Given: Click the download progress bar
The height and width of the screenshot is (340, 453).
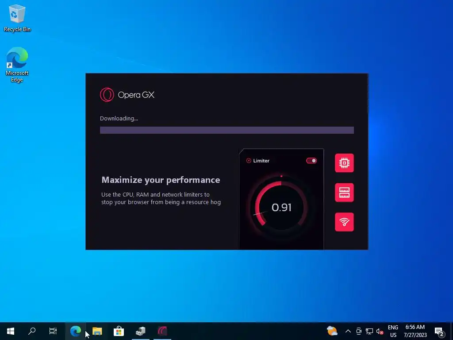Looking at the screenshot, I should click(x=227, y=130).
